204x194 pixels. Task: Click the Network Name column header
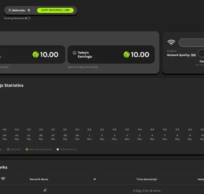39,179
